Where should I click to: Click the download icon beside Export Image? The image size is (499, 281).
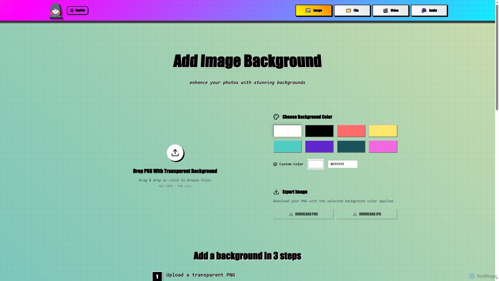coord(276,192)
